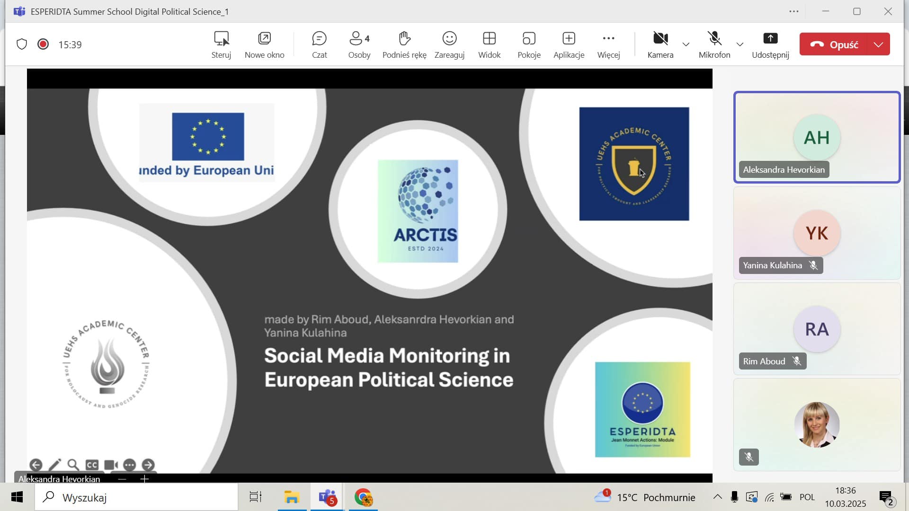The image size is (909, 511).
Task: Select Rim Aboud participant tile
Action: pos(817,329)
